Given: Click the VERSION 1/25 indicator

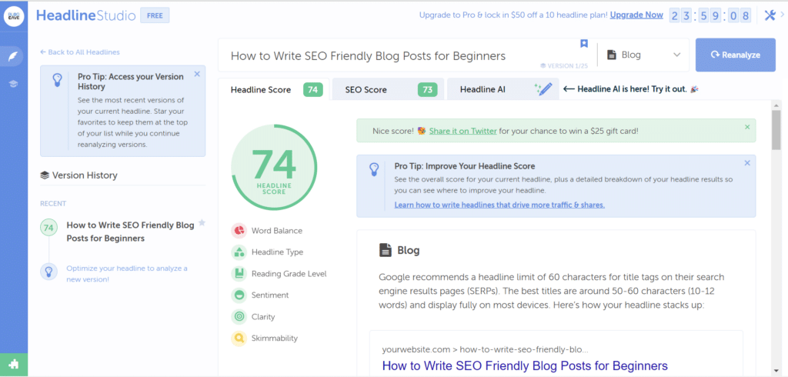Looking at the screenshot, I should pos(563,66).
